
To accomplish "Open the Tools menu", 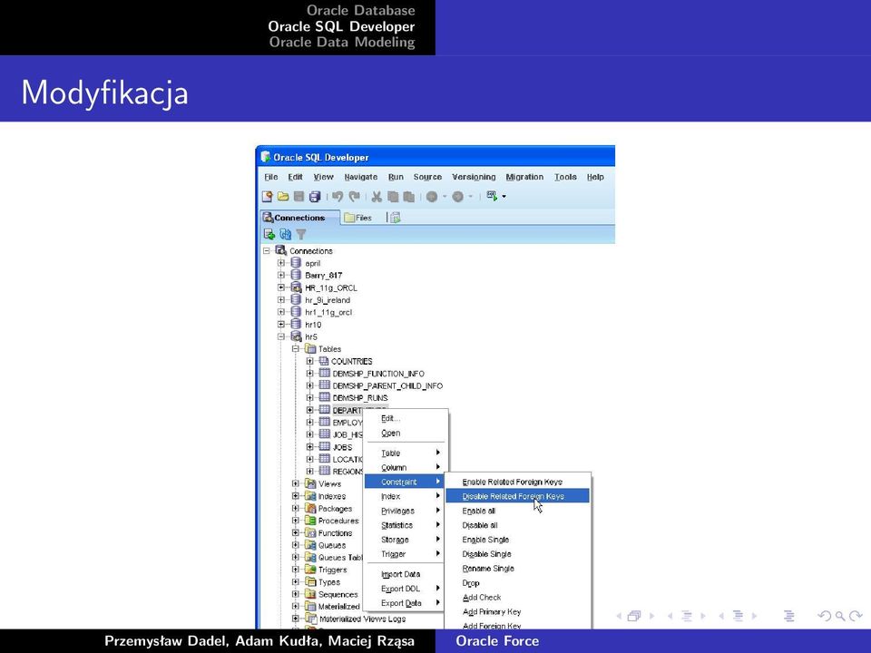I will (x=565, y=177).
